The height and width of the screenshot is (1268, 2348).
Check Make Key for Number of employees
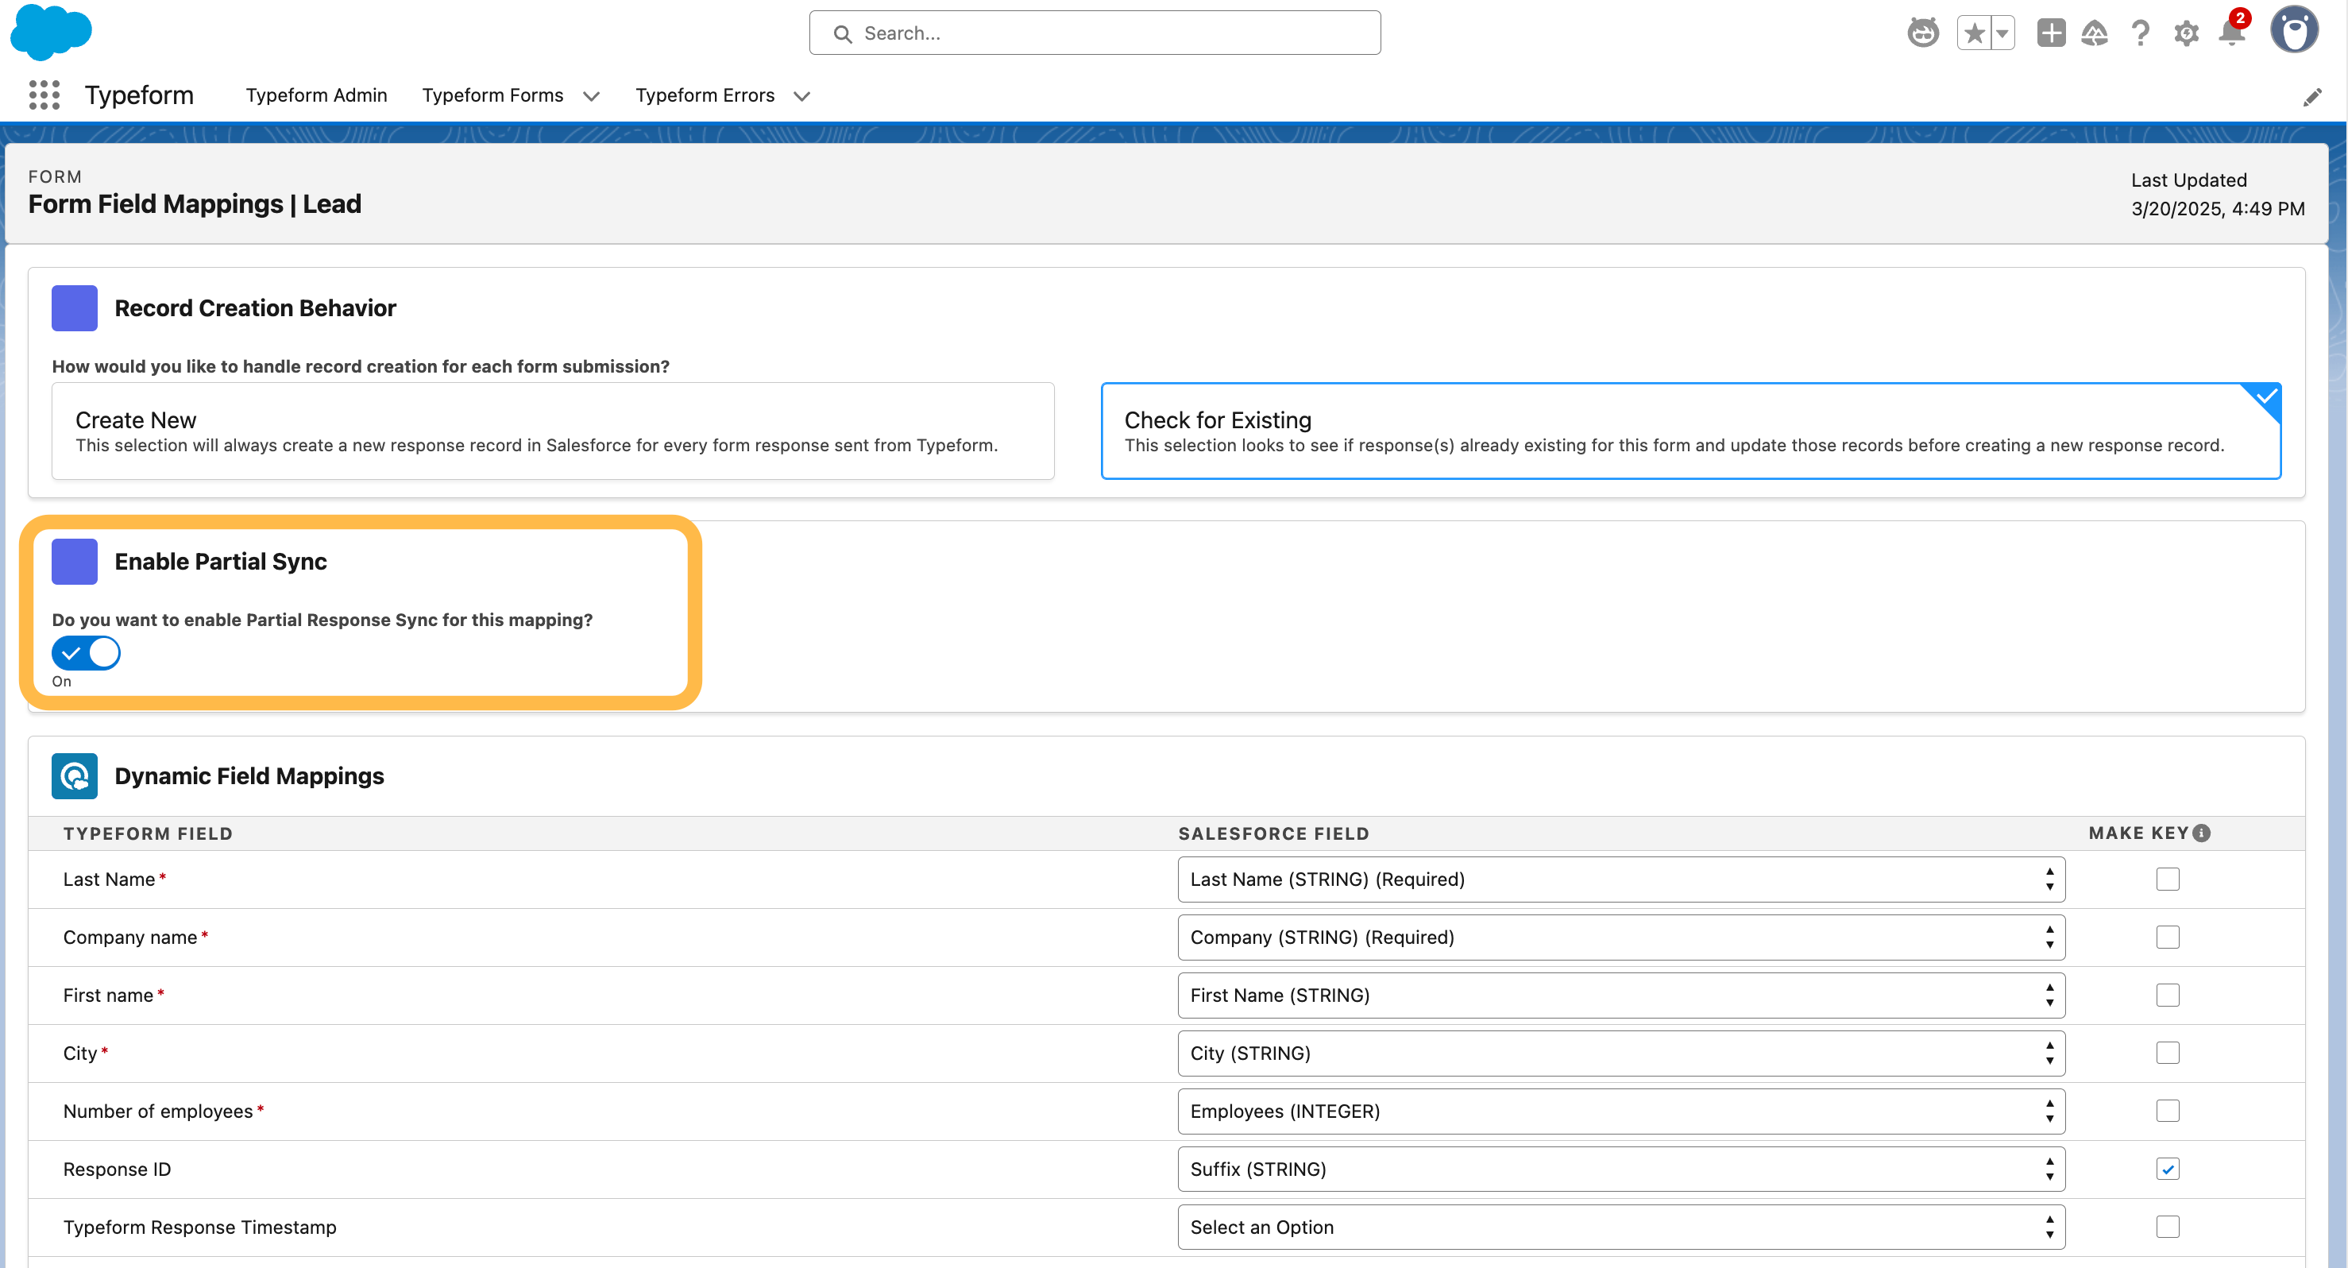(x=2168, y=1111)
